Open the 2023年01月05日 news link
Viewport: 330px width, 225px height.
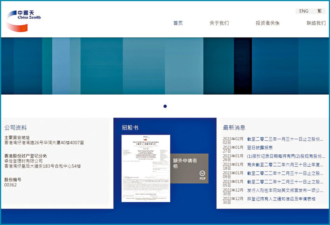(x=285, y=182)
